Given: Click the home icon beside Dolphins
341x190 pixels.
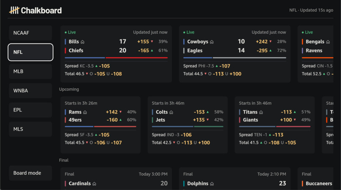Looking at the screenshot, I should click(212, 184).
